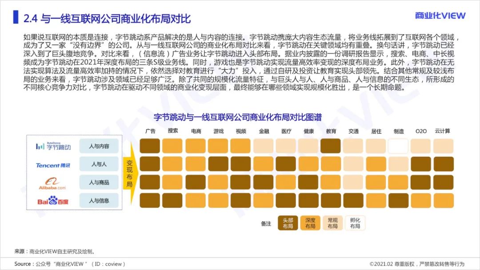Image resolution: width=480 pixels, height=270 pixels.
Task: Click the Tencent row's 医疗 cell
Action: pyautogui.click(x=286, y=164)
